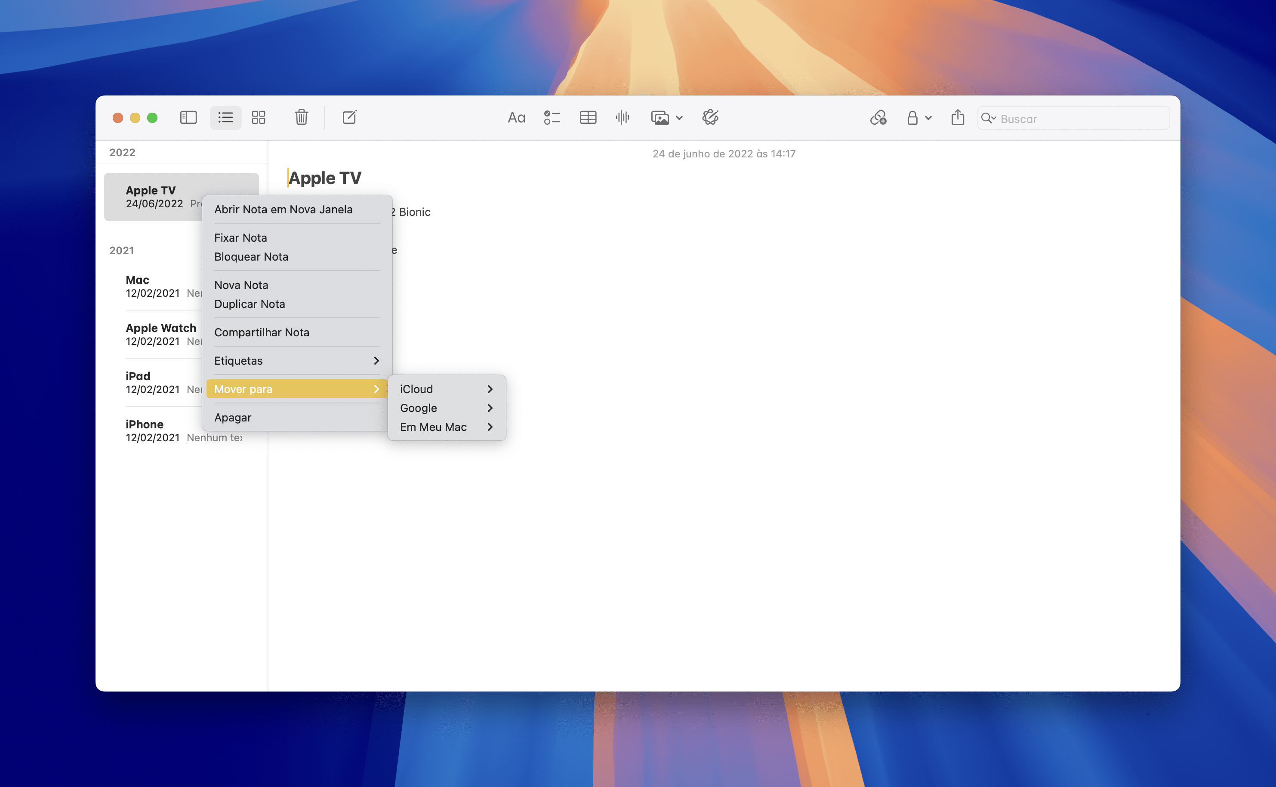The width and height of the screenshot is (1276, 787).
Task: Toggle the folders sidebar icon
Action: tap(188, 118)
